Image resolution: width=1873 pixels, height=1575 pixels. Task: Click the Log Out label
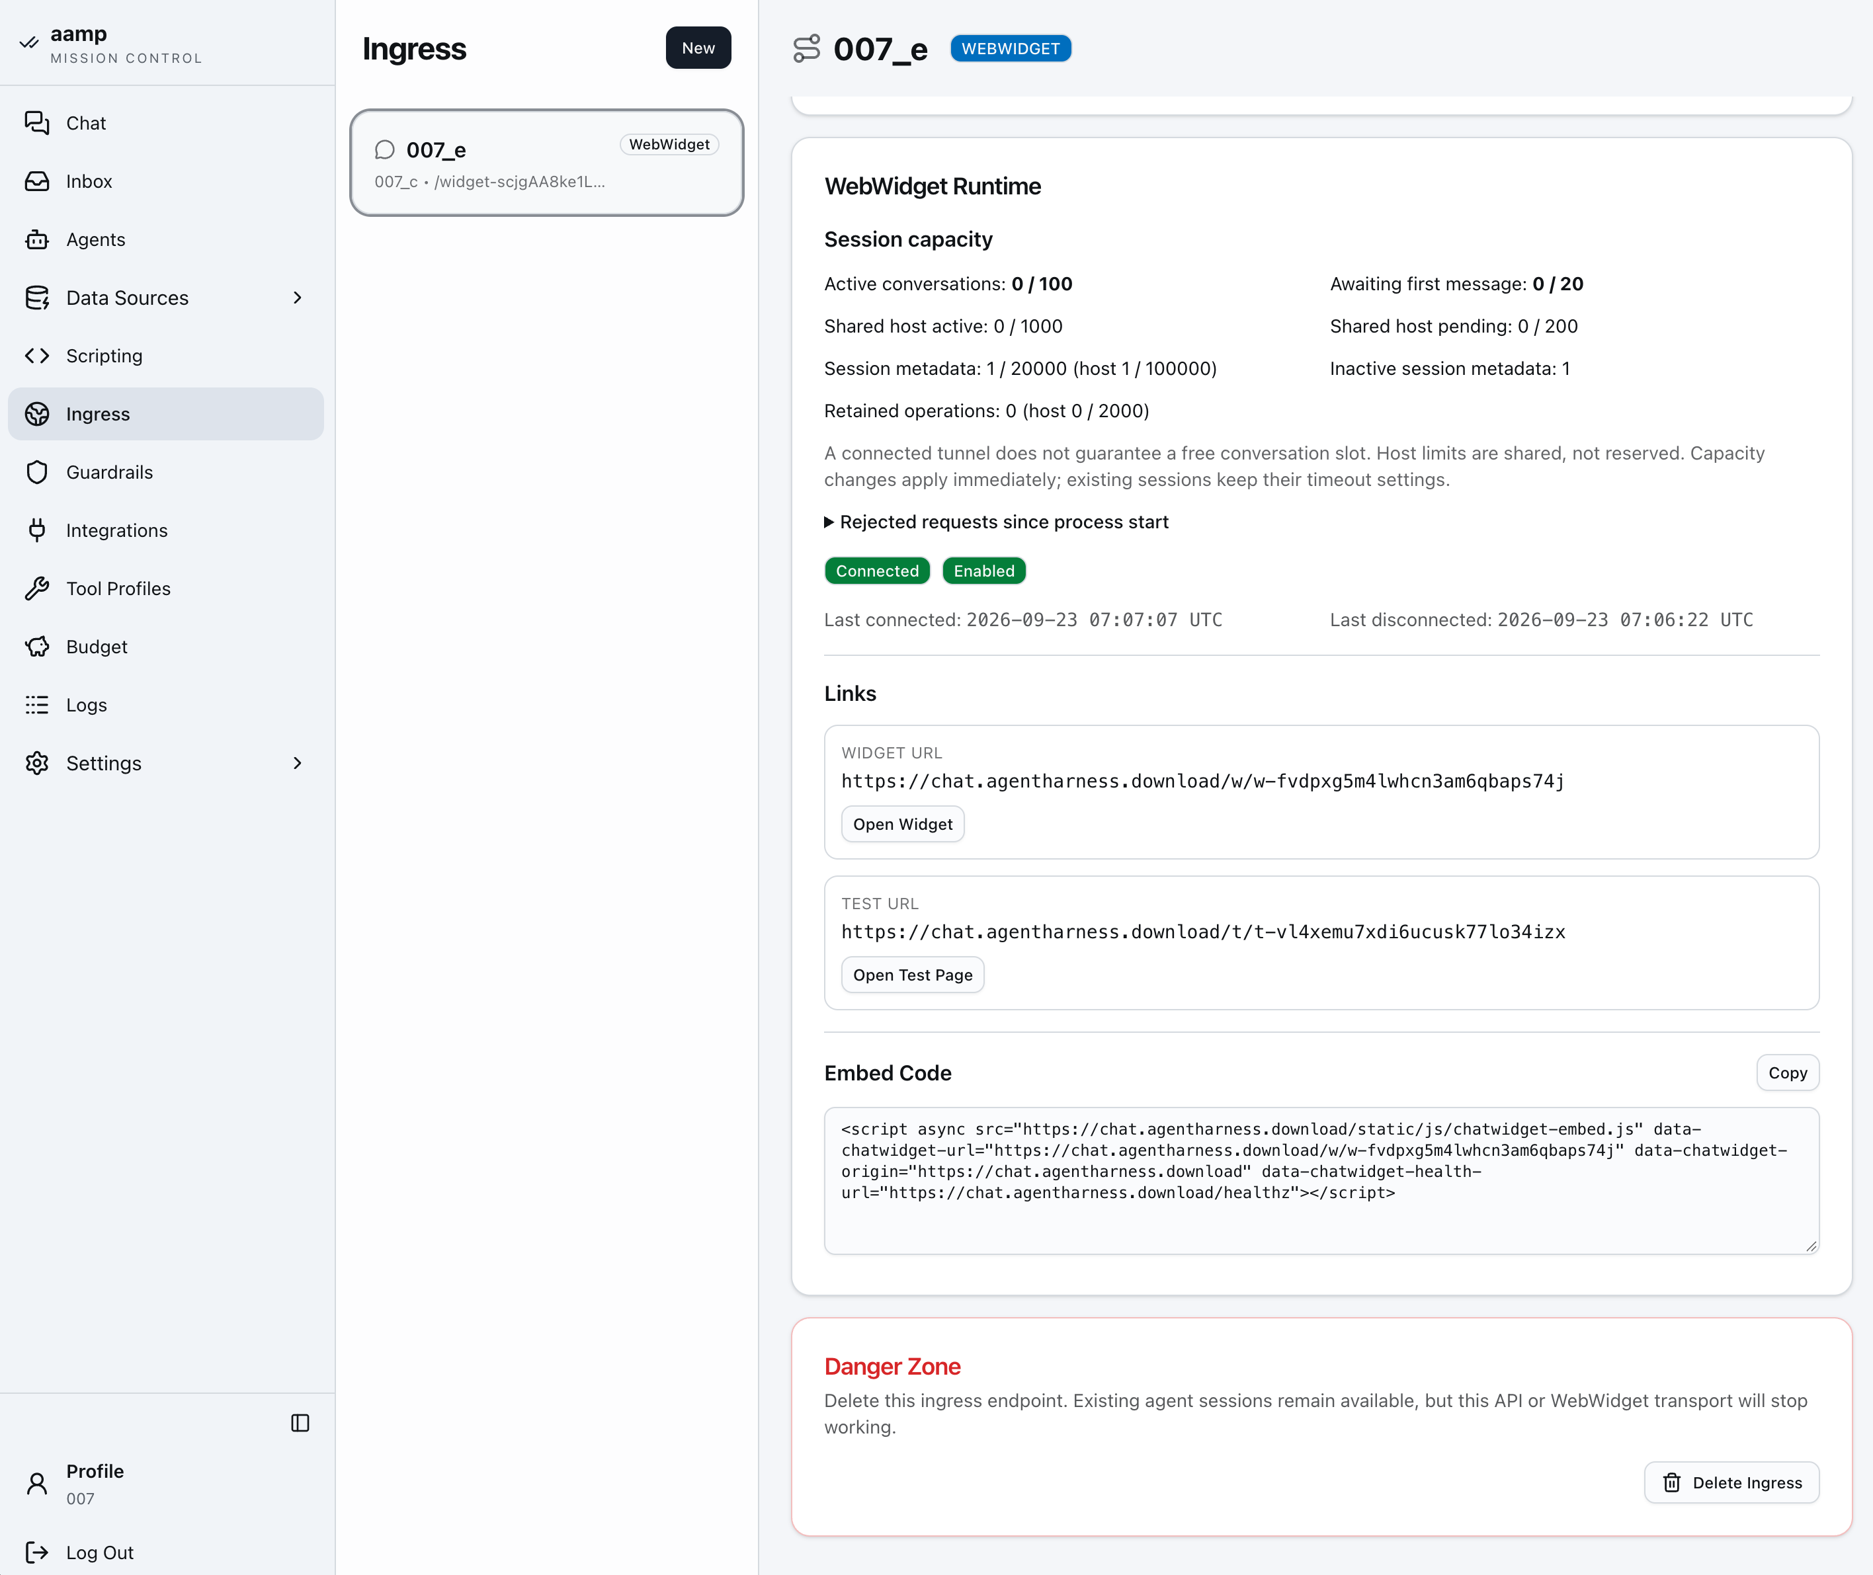tap(100, 1553)
